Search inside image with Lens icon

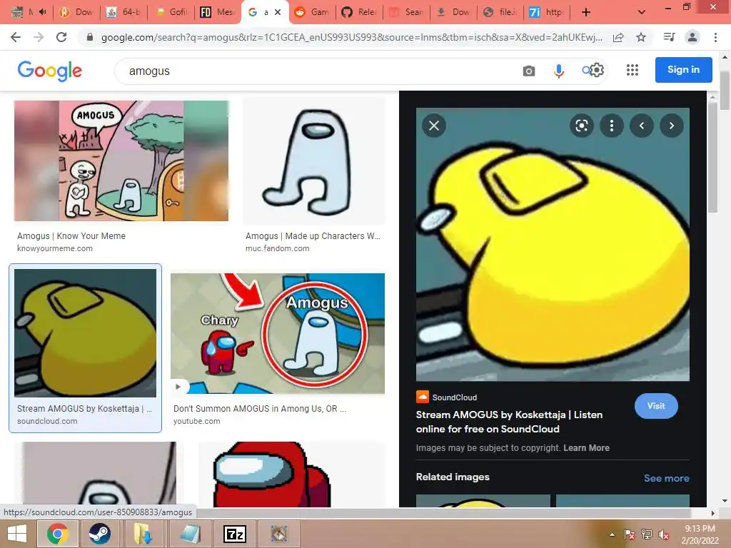[x=581, y=126]
